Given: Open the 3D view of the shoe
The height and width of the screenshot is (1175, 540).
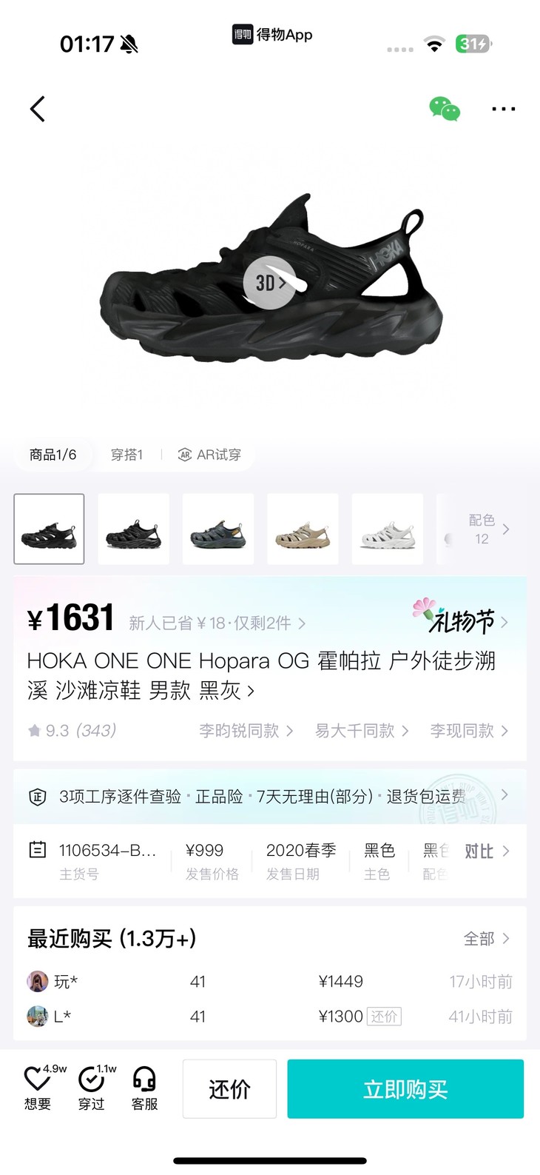Looking at the screenshot, I should tap(270, 283).
